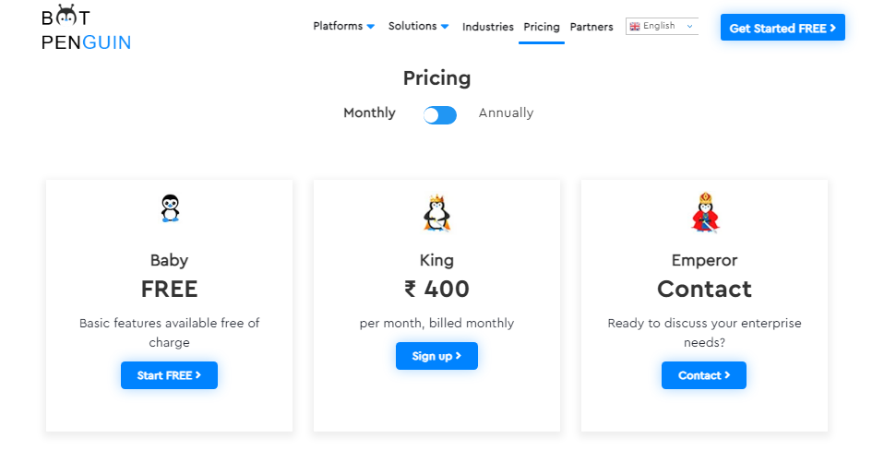Expand the Platforms dropdown menu

pyautogui.click(x=343, y=27)
